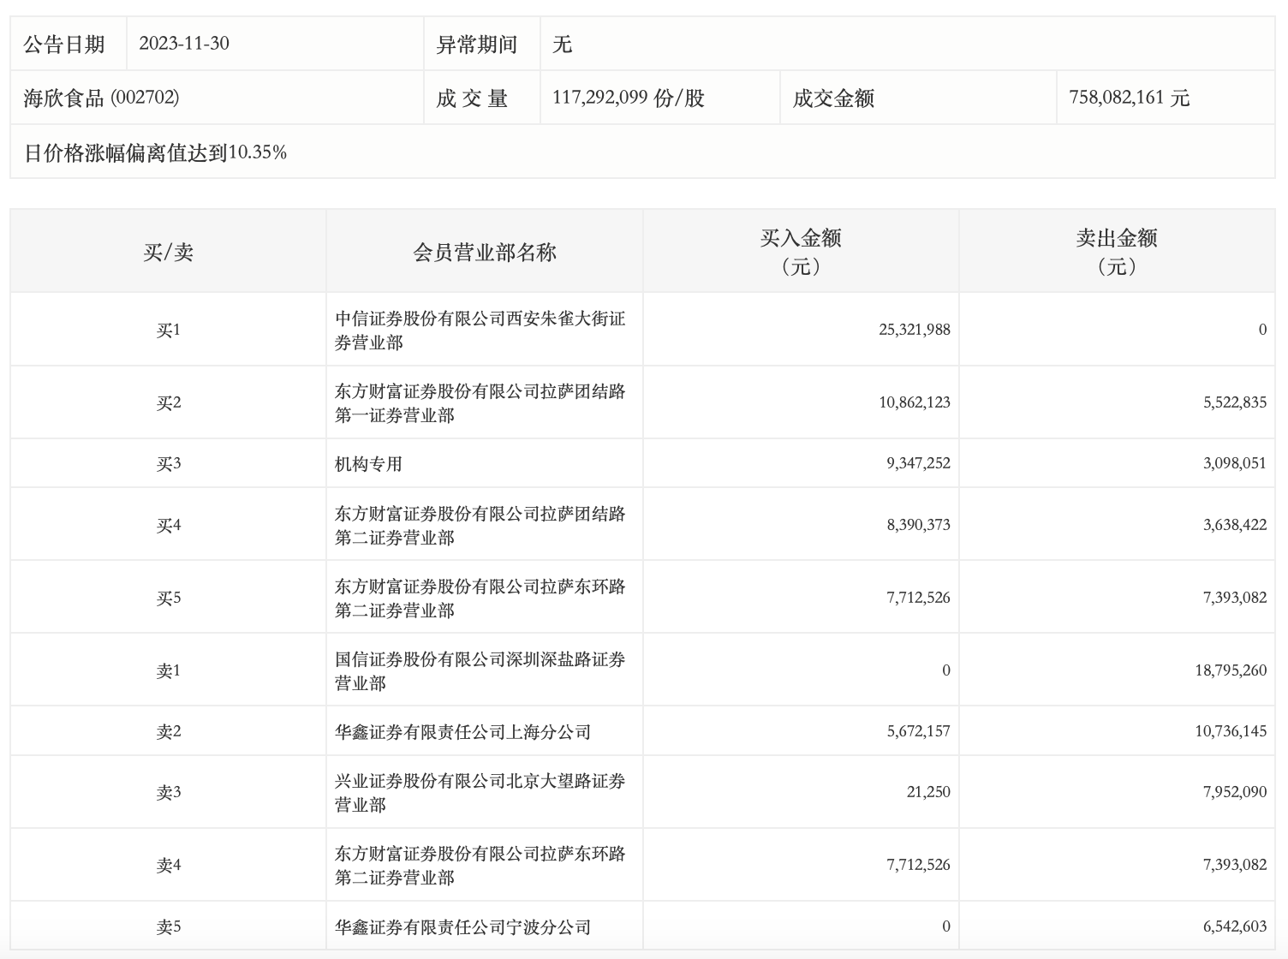
Task: Select the 机构专用 entry in row 买3
Action: pos(368,463)
